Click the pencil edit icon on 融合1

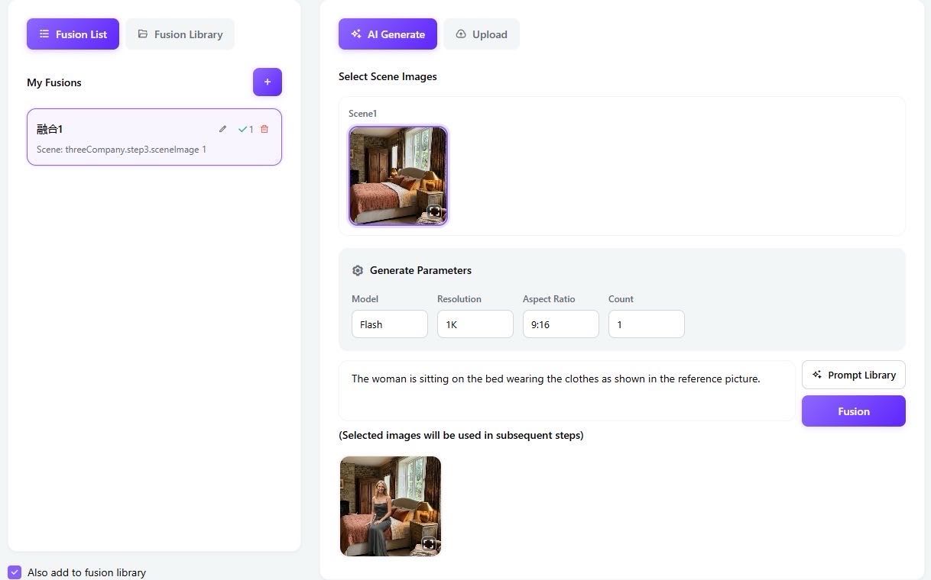(222, 129)
